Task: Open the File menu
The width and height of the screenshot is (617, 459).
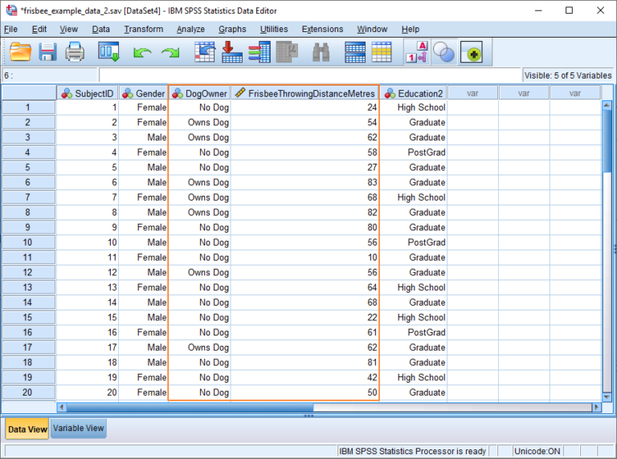Action: (10, 29)
